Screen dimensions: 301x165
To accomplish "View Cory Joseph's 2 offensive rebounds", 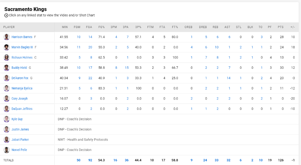I will (x=191, y=99).
